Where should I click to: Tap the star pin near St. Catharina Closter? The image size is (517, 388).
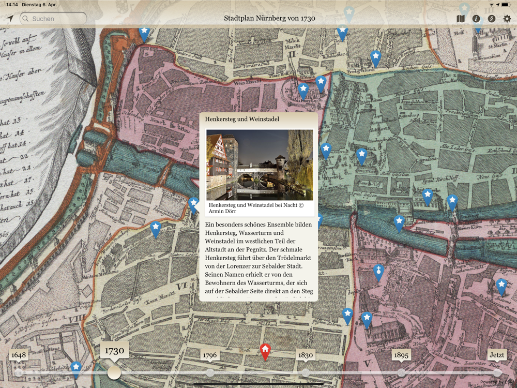[501, 287]
